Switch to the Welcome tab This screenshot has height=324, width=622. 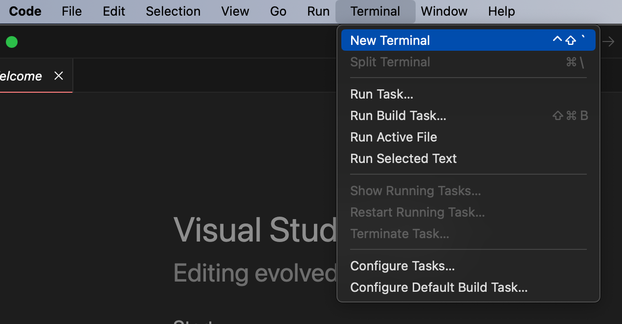(x=22, y=76)
